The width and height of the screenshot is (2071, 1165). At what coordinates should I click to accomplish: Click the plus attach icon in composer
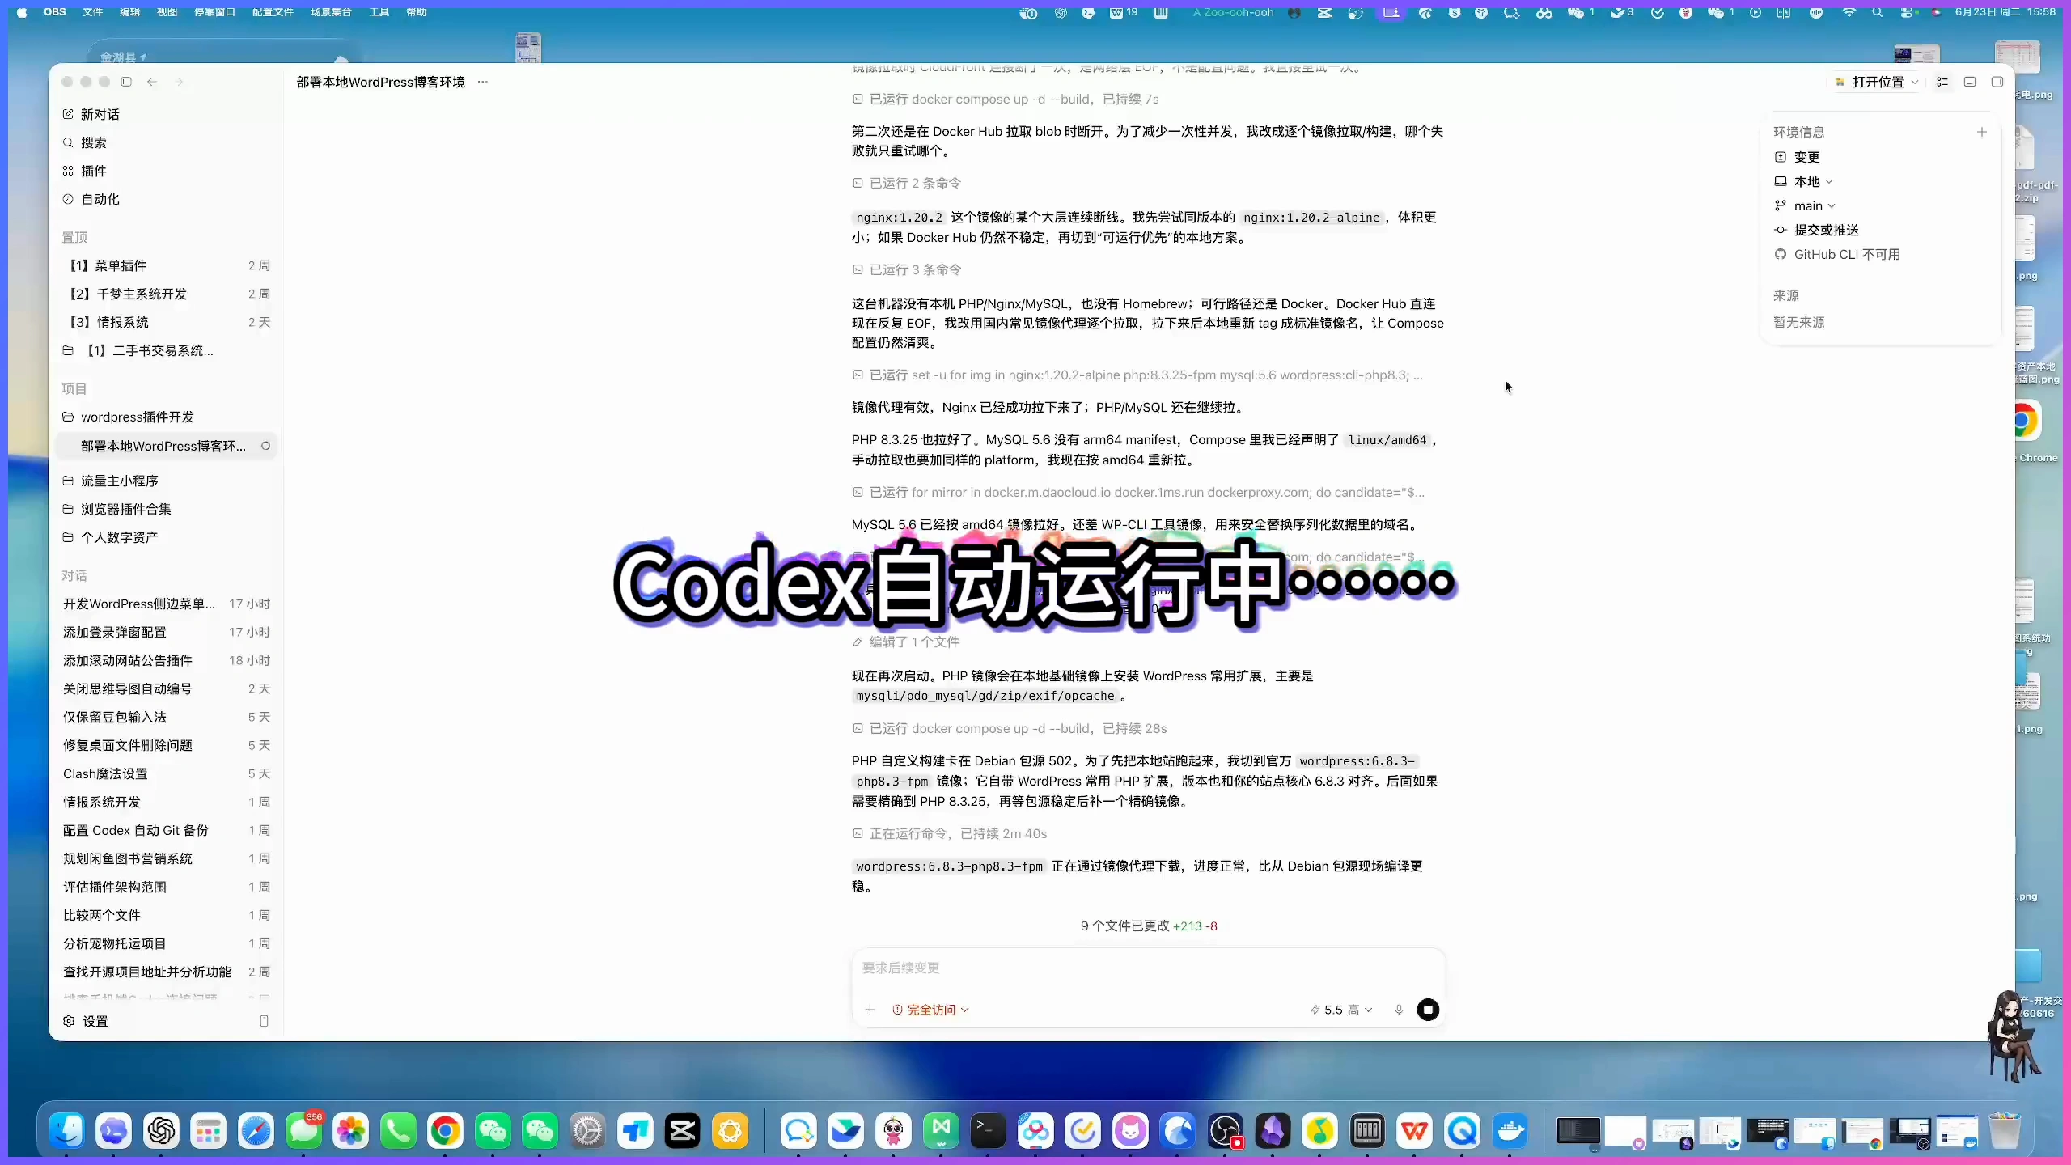(x=870, y=1010)
